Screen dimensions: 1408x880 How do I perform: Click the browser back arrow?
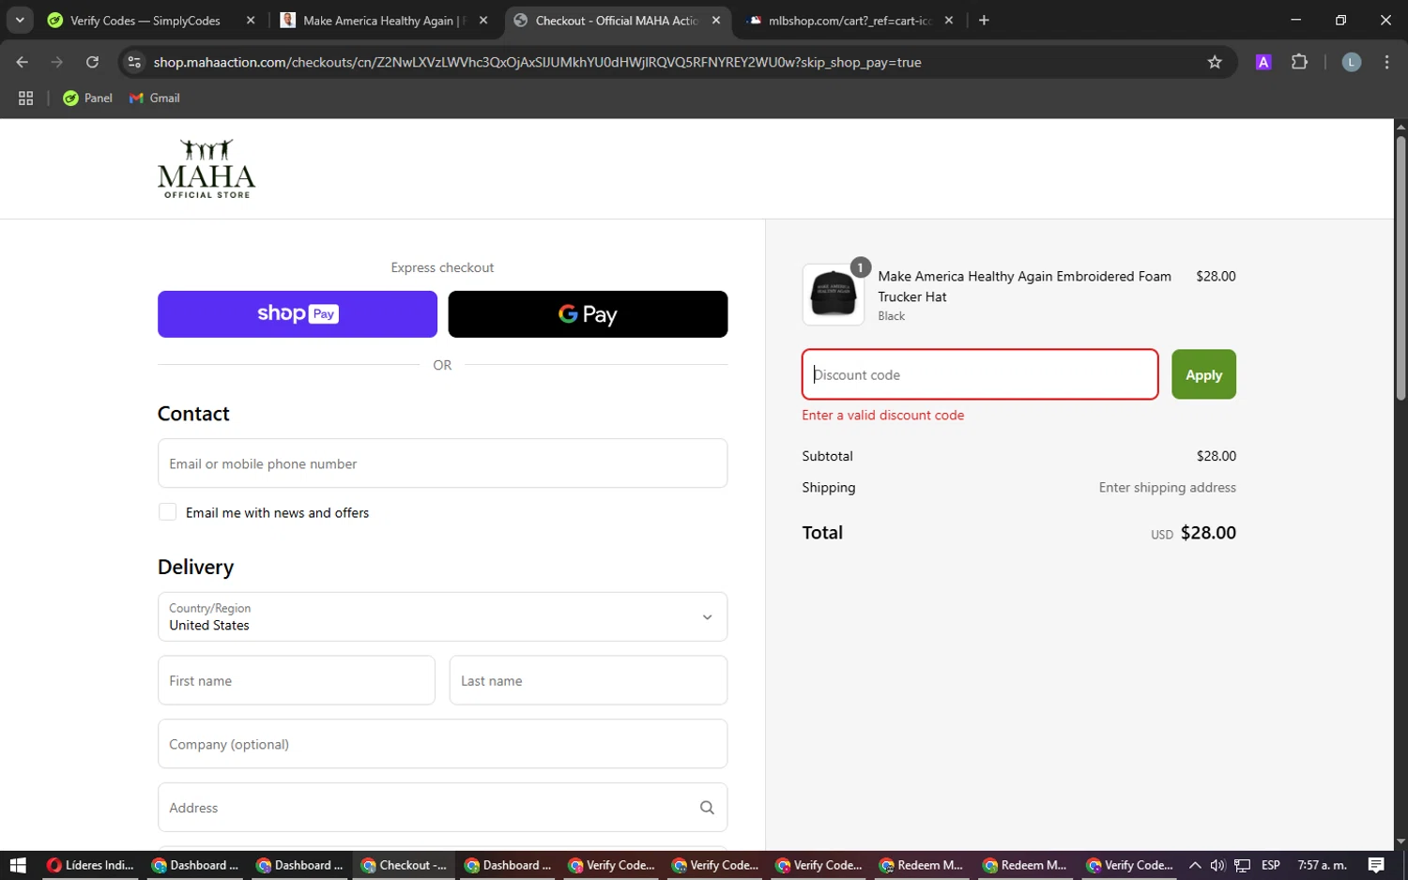coord(23,62)
